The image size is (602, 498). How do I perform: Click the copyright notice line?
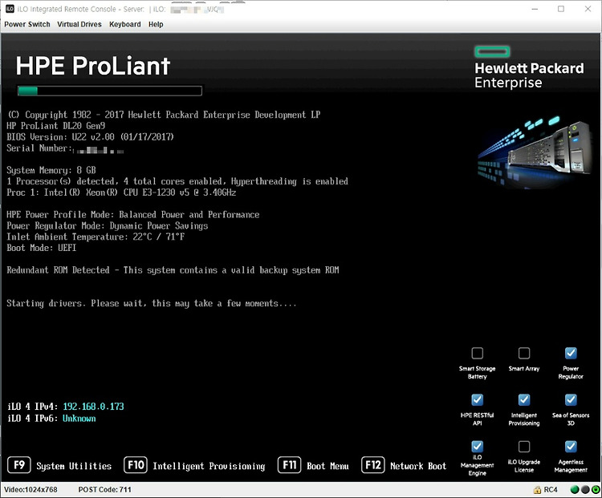pyautogui.click(x=164, y=115)
